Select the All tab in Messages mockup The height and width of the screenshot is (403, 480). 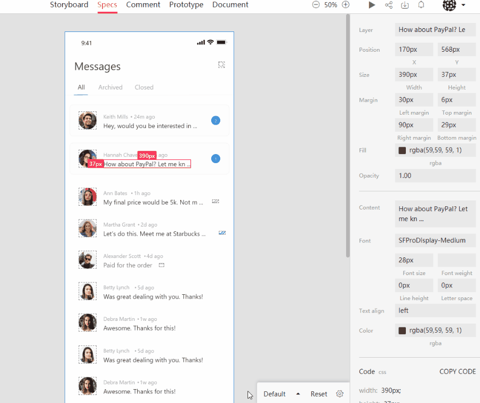81,87
